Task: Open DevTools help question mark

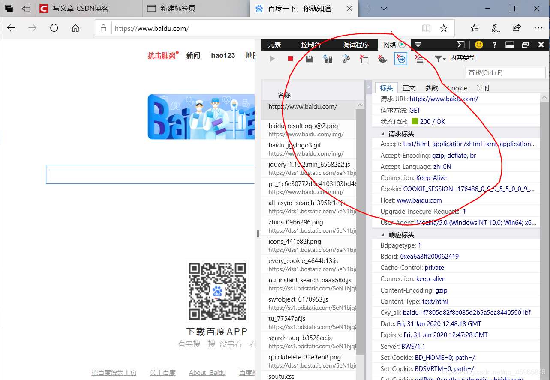Action: point(494,45)
